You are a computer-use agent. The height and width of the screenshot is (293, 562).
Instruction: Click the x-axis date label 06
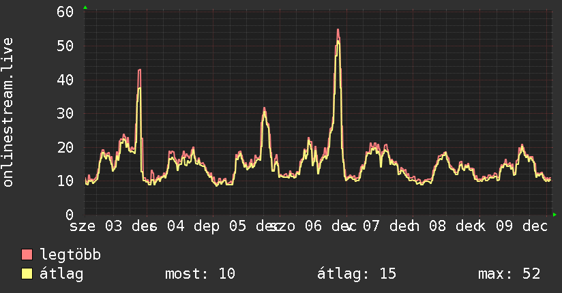coord(313,226)
